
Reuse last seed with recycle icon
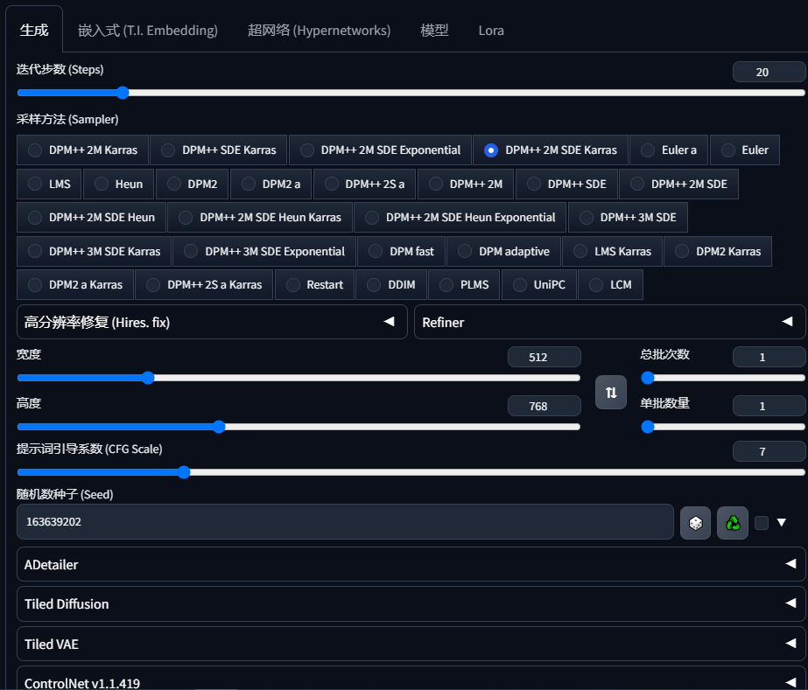point(732,523)
